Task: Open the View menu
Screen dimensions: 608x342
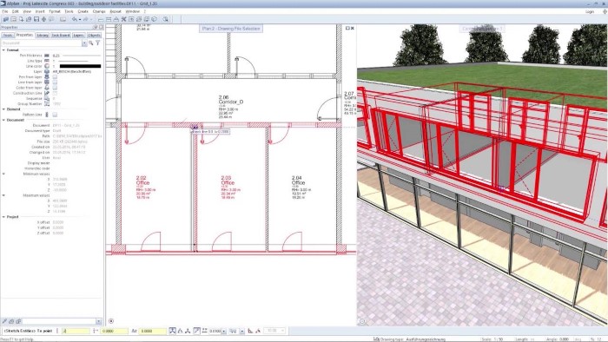Action: tap(27, 11)
